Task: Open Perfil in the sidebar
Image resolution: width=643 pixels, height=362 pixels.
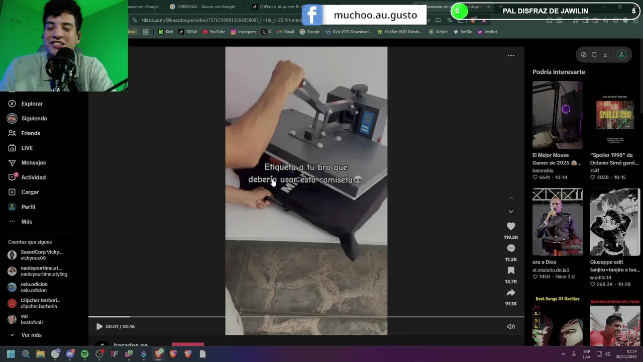Action: [x=22, y=207]
